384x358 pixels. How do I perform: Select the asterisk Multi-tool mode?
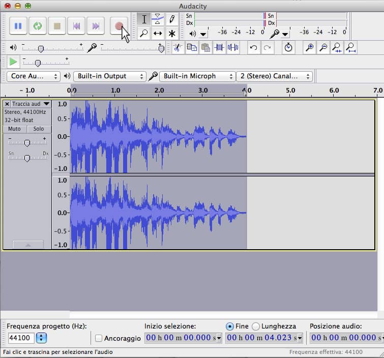tap(172, 33)
